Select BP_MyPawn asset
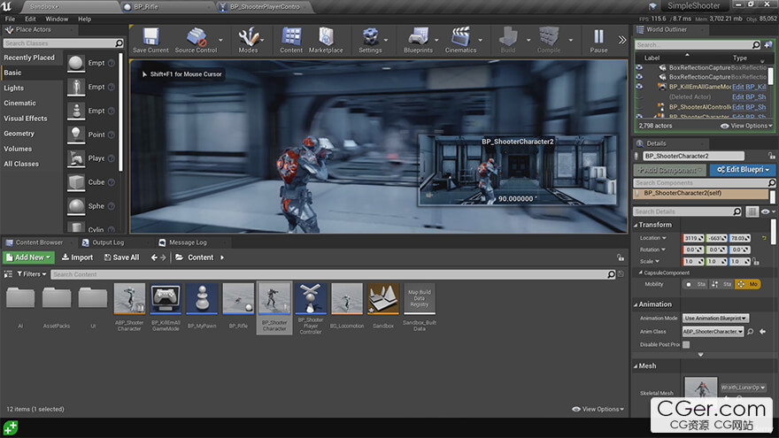 coord(202,306)
